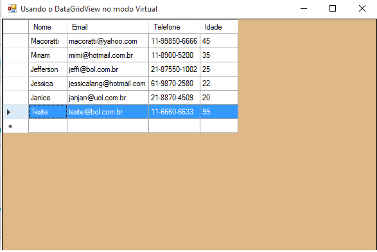Click the new row asterisk header

point(10,127)
